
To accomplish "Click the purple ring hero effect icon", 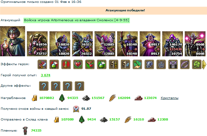I will coord(185,65).
